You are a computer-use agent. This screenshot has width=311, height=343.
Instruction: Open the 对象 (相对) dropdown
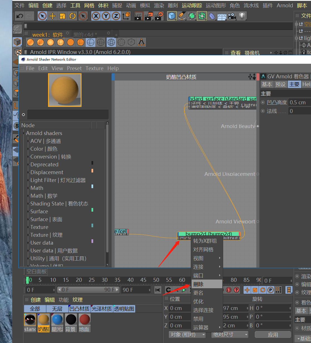[187, 335]
